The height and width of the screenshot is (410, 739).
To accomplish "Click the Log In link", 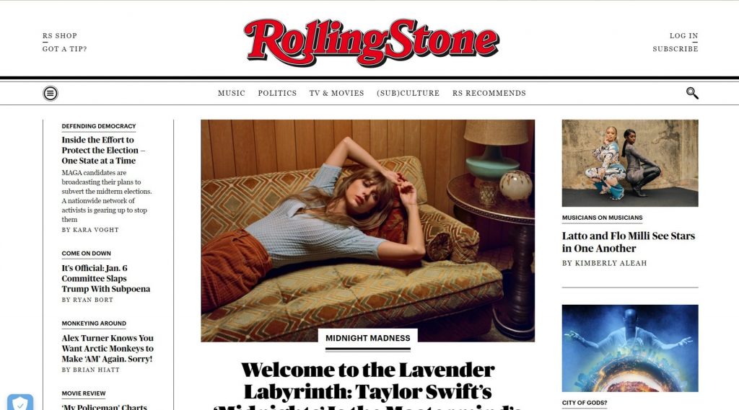I will [x=684, y=36].
